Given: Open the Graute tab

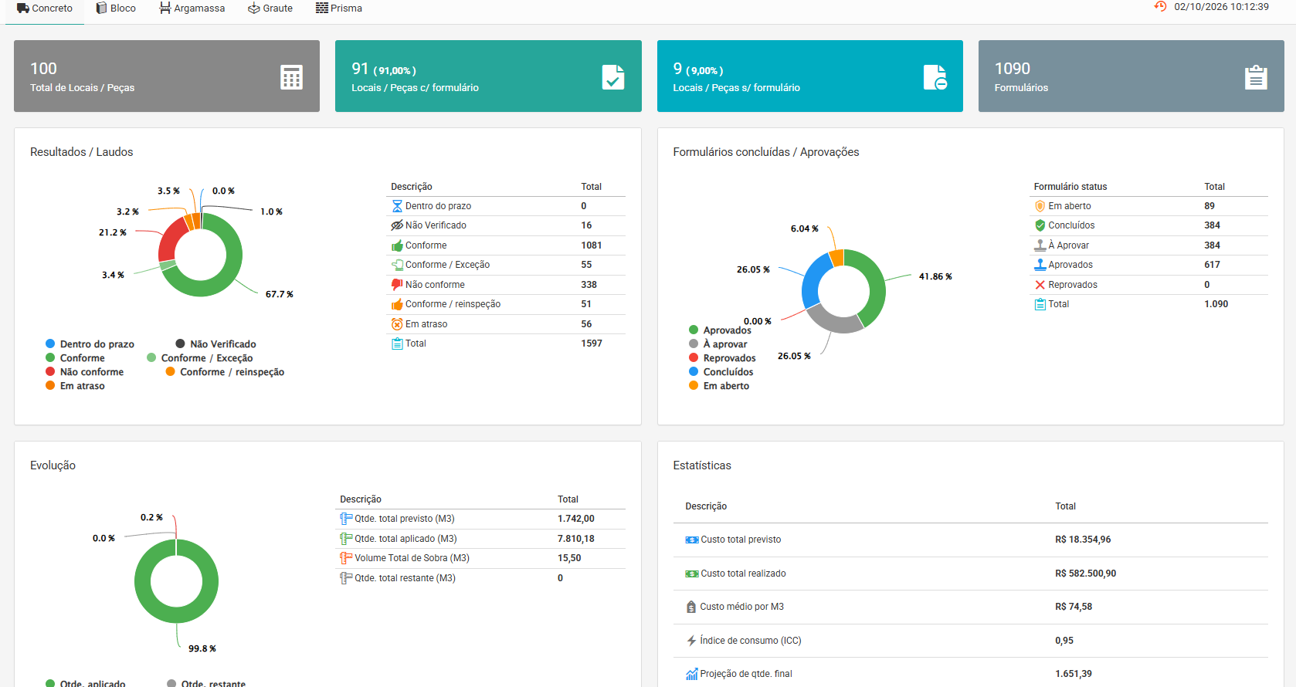Looking at the screenshot, I should click(x=270, y=8).
